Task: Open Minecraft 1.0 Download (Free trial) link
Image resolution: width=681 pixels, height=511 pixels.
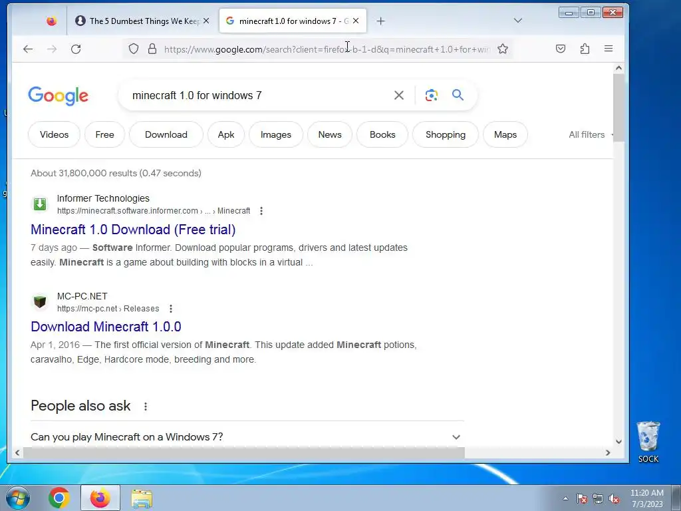Action: click(133, 230)
